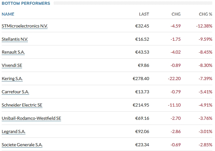The height and width of the screenshot is (151, 215).
Task: Click the CHG % column header
Action: coord(205,14)
